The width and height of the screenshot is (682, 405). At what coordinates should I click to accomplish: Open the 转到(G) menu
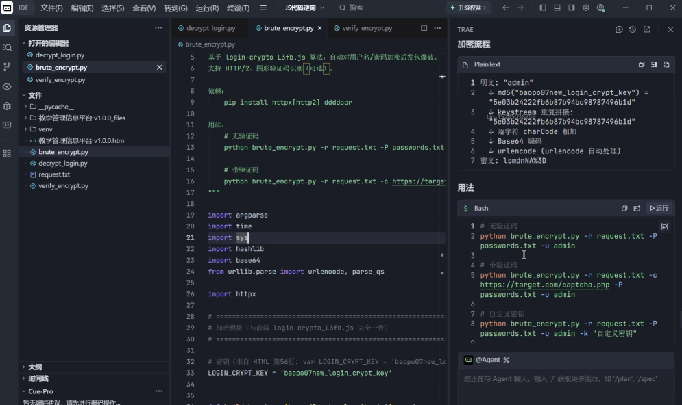click(x=175, y=8)
